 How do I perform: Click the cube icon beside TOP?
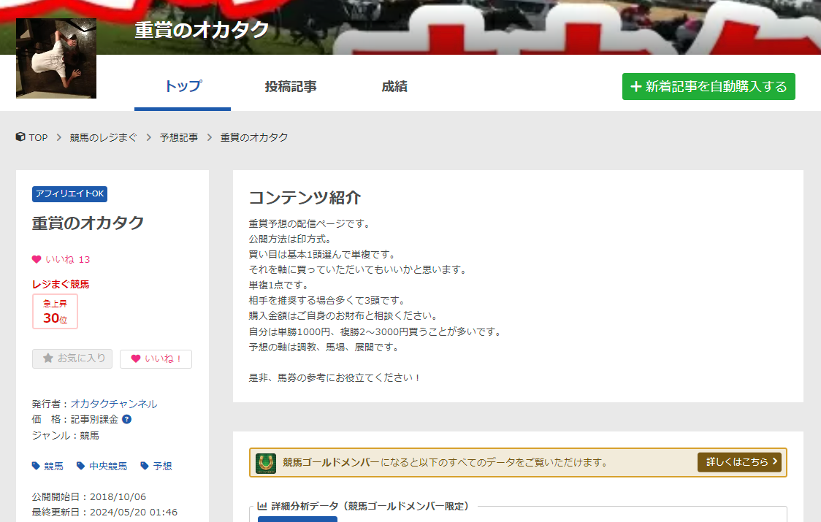[x=20, y=137]
